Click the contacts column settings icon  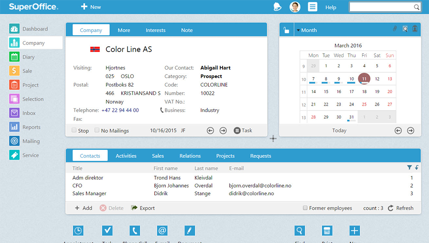416,167
